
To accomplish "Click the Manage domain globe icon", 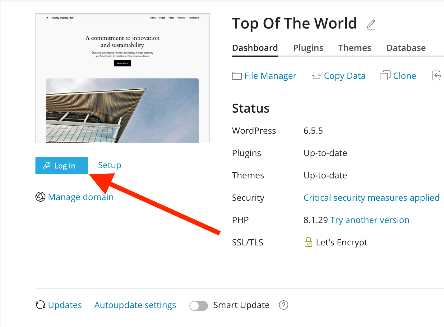I will (40, 197).
